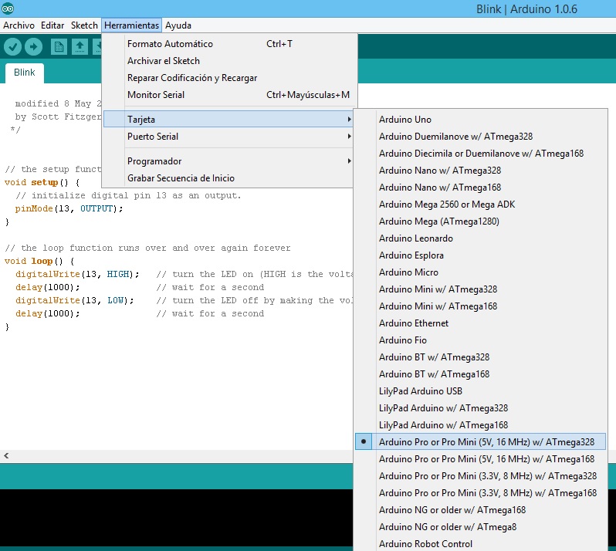This screenshot has height=551, width=616.
Task: Select Arduino Robot Control board
Action: pos(480,543)
